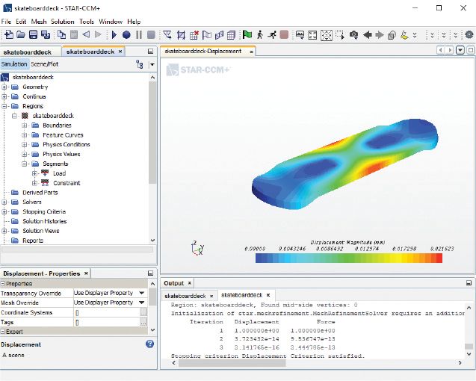The width and height of the screenshot is (476, 381).
Task: Select the Reports node
Action: click(x=33, y=241)
